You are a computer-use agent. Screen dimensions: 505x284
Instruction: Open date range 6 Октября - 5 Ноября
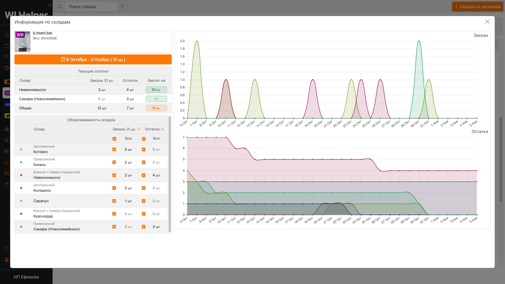(x=93, y=59)
